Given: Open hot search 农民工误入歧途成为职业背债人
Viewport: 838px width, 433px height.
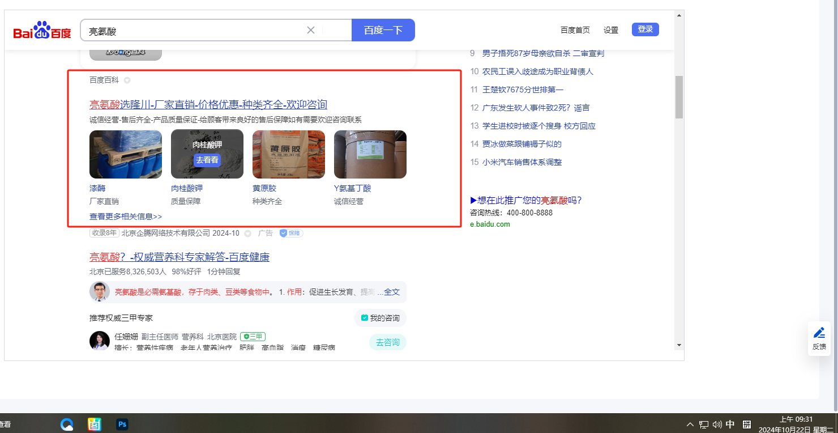Looking at the screenshot, I should (538, 71).
